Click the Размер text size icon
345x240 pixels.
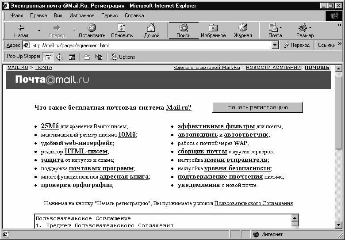[x=303, y=28]
